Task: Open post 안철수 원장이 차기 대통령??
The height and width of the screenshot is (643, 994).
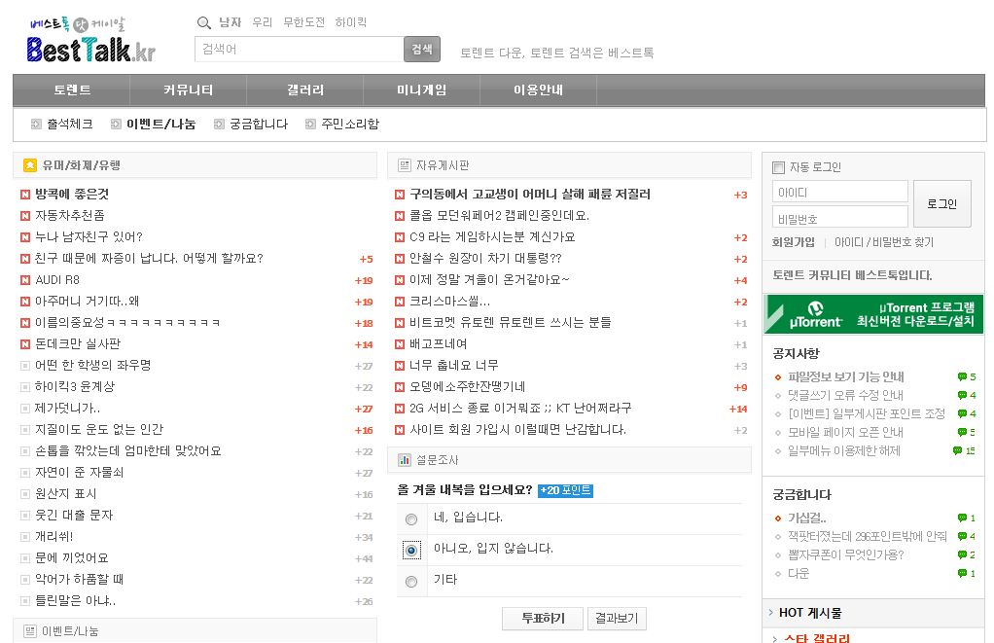Action: coord(485,259)
